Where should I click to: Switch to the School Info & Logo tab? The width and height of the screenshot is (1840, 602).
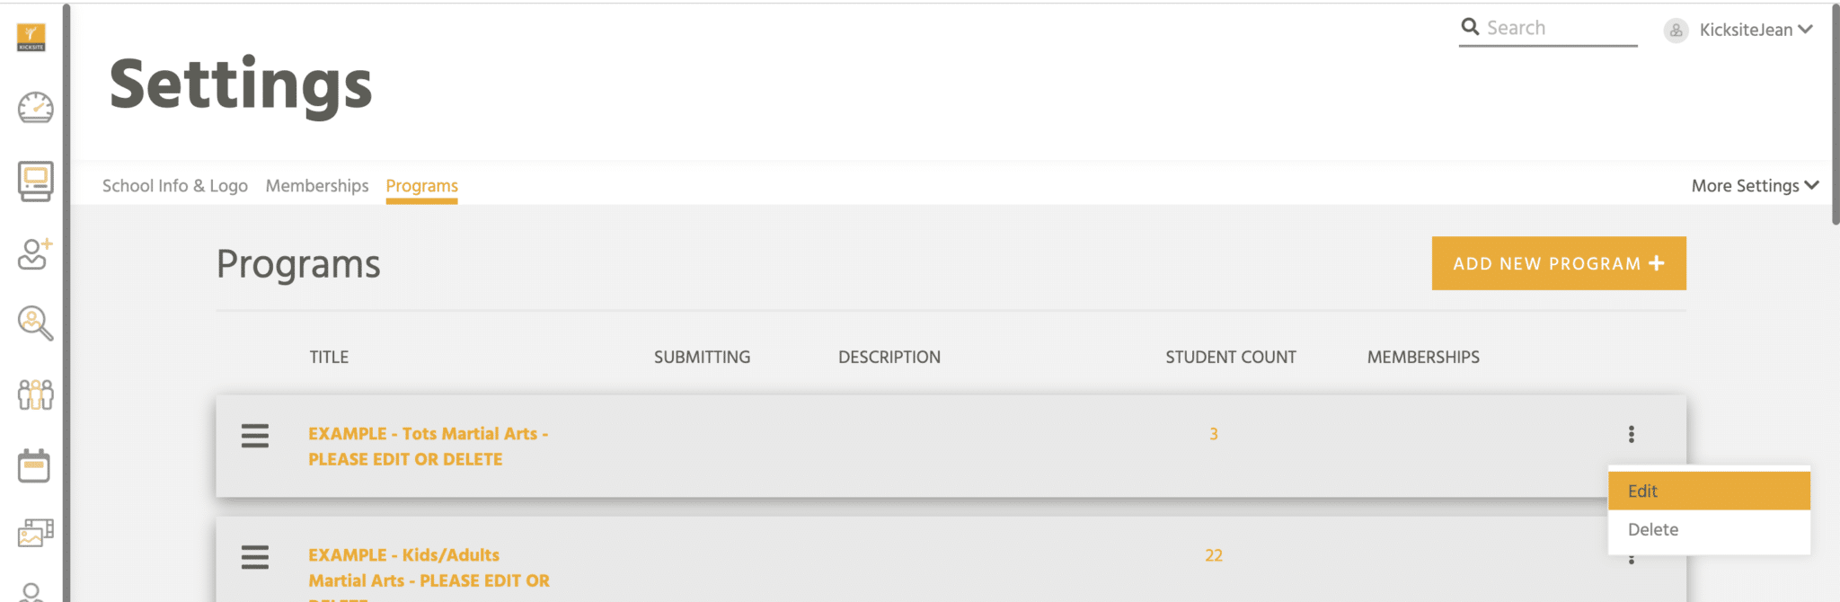175,186
